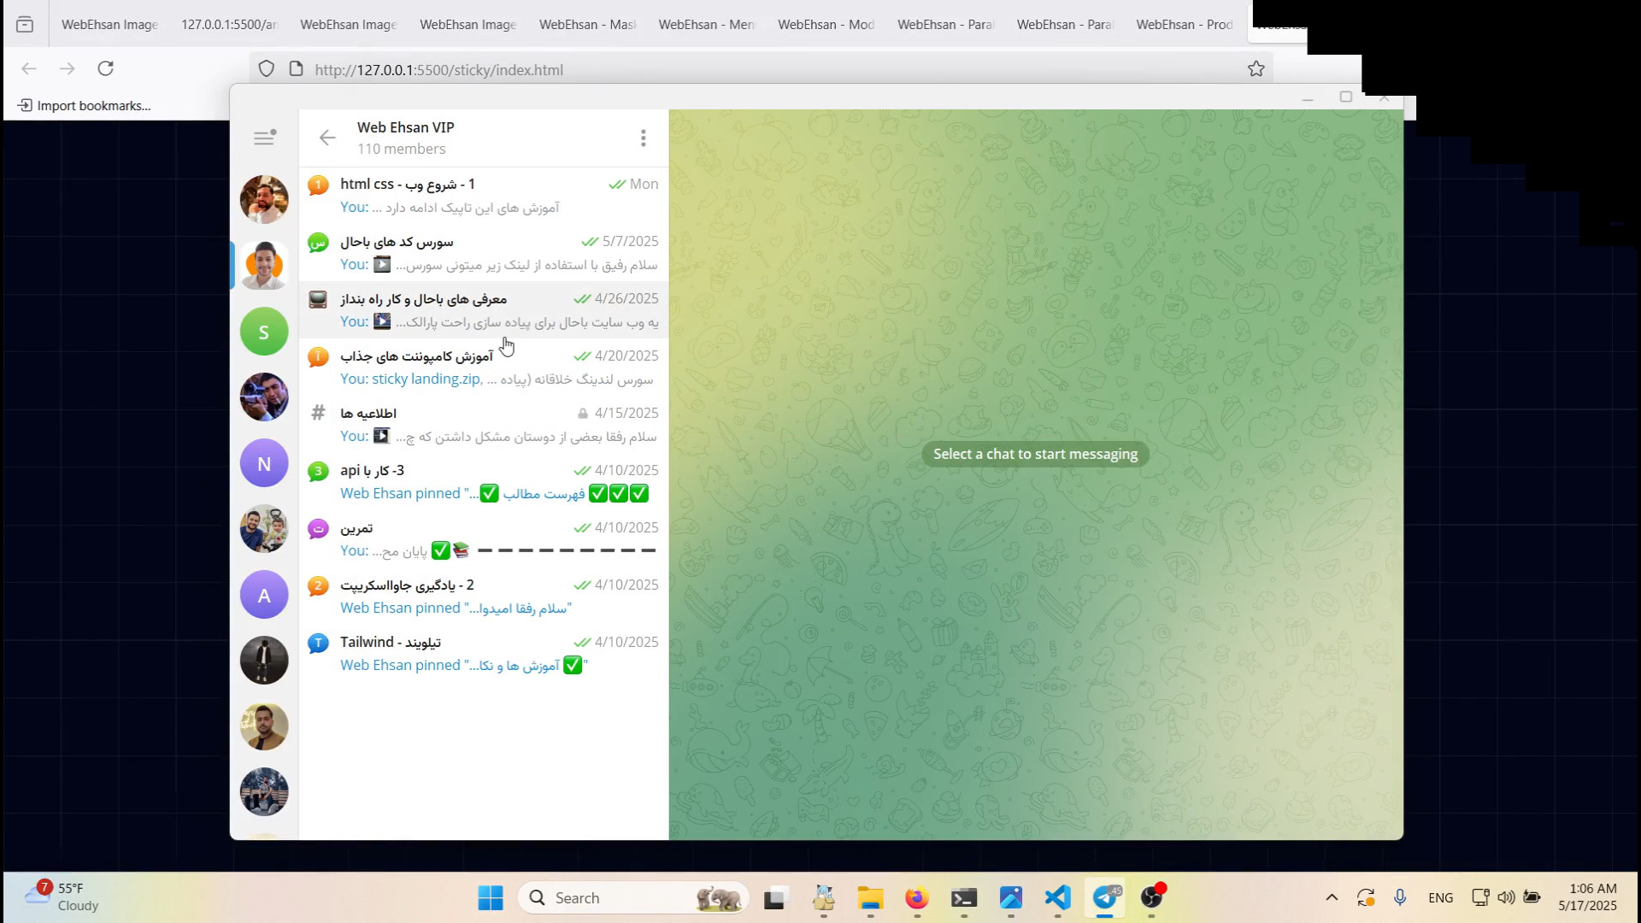Open the 'html css - 1' topic
Screen dimensions: 1641x923
coord(484,195)
